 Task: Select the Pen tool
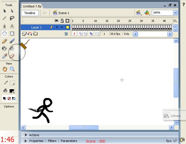5,26
